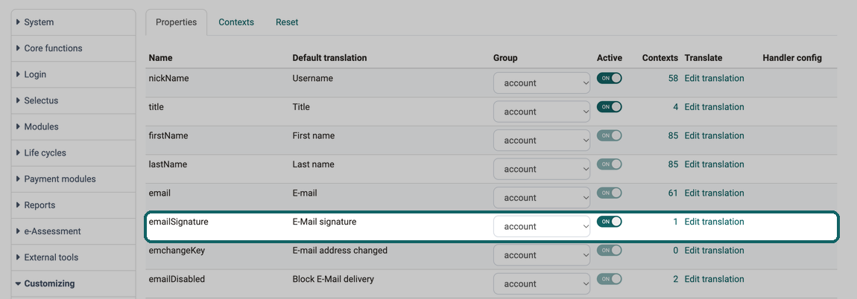Expand the Reports sidebar section
This screenshot has height=299, width=857.
73,205
